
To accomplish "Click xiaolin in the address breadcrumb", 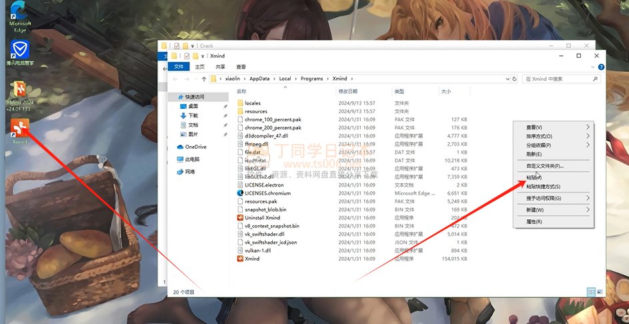I will 232,79.
